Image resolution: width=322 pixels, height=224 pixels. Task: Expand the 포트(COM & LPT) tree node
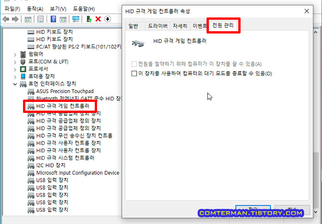15,62
